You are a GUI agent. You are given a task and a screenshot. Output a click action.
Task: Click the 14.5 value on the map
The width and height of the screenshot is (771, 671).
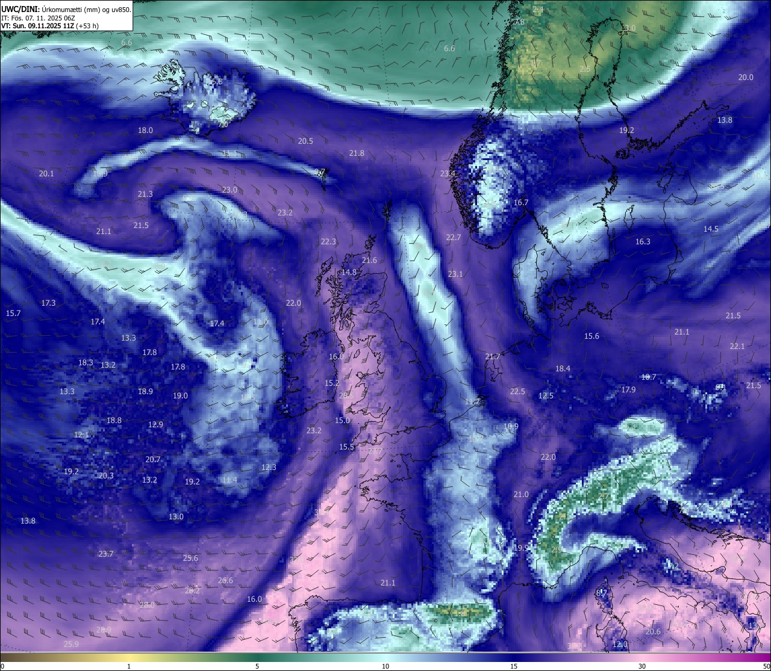(x=711, y=229)
